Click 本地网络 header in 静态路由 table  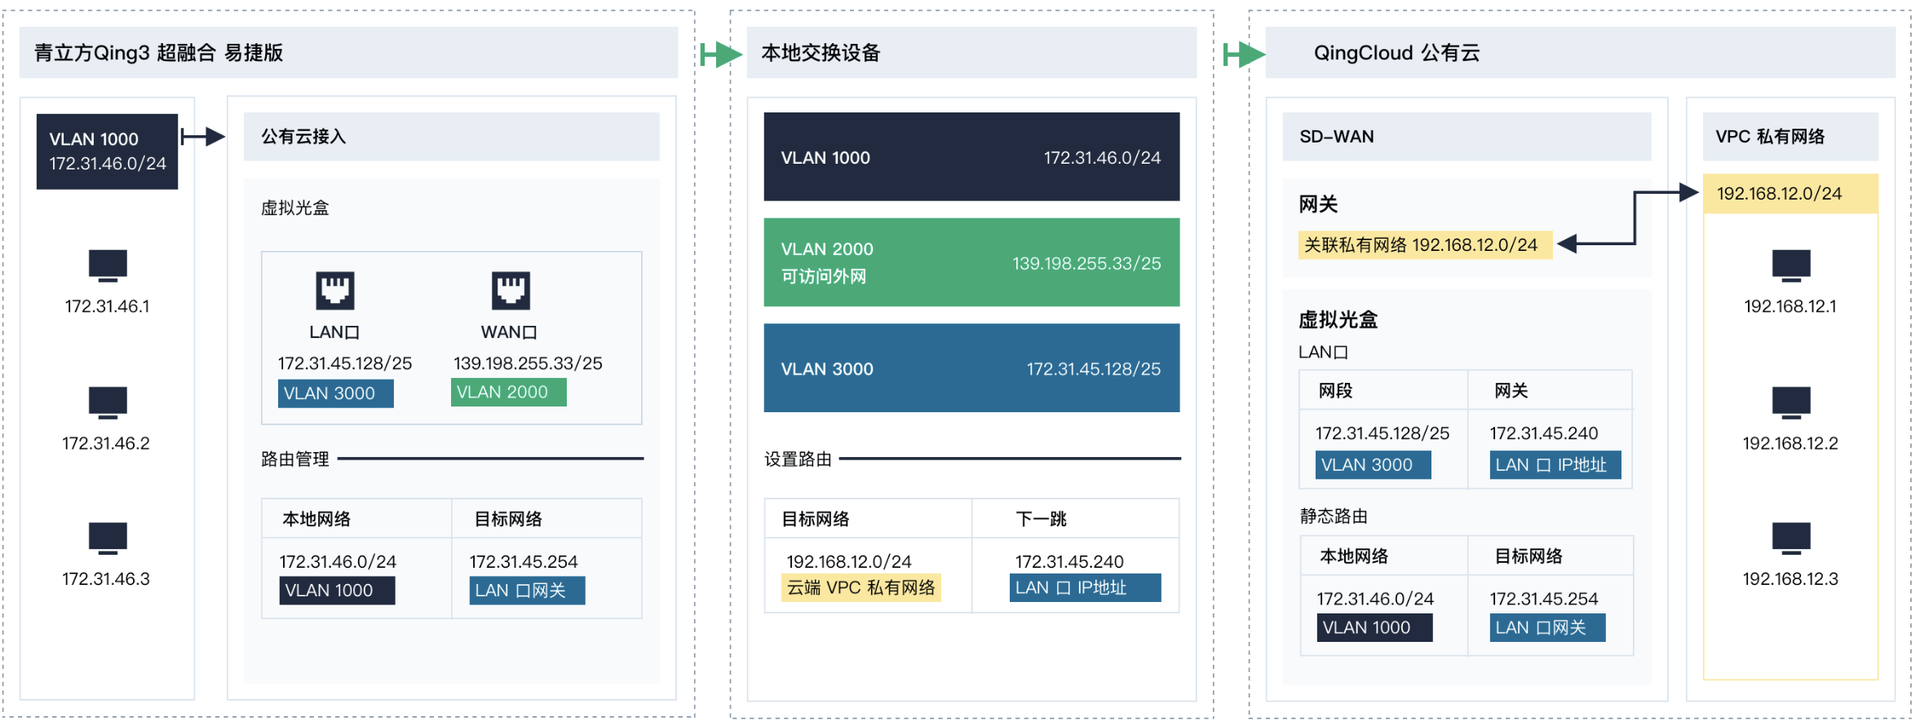point(1354,556)
